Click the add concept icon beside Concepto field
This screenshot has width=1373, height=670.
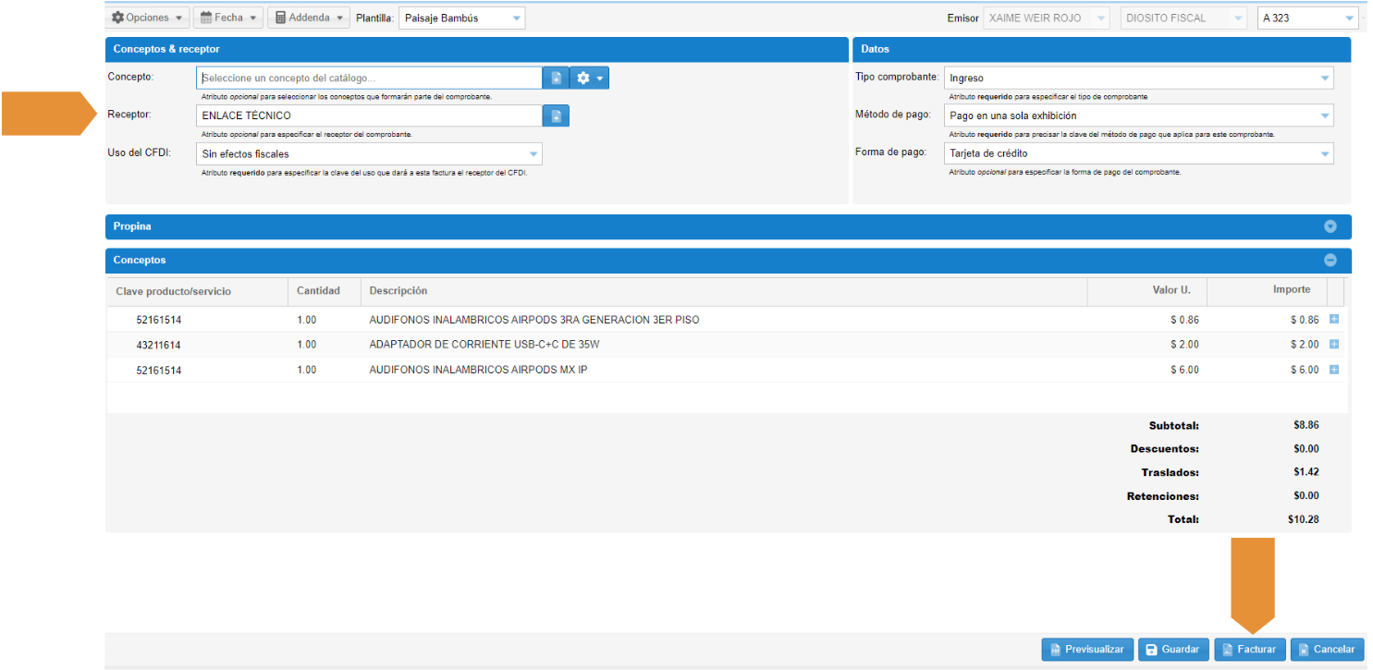556,79
